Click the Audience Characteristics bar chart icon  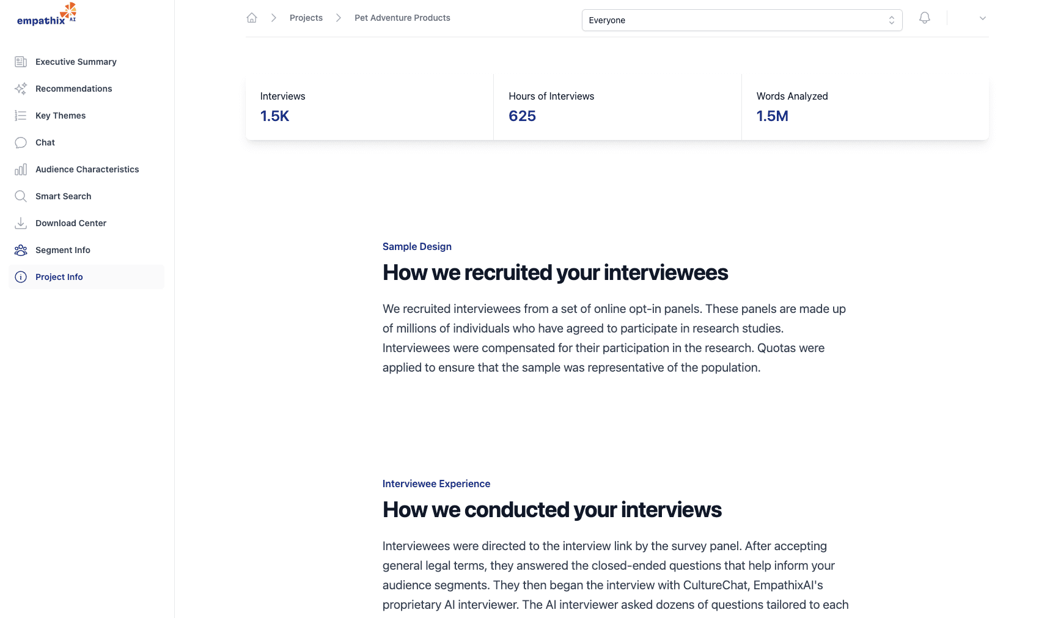(21, 169)
